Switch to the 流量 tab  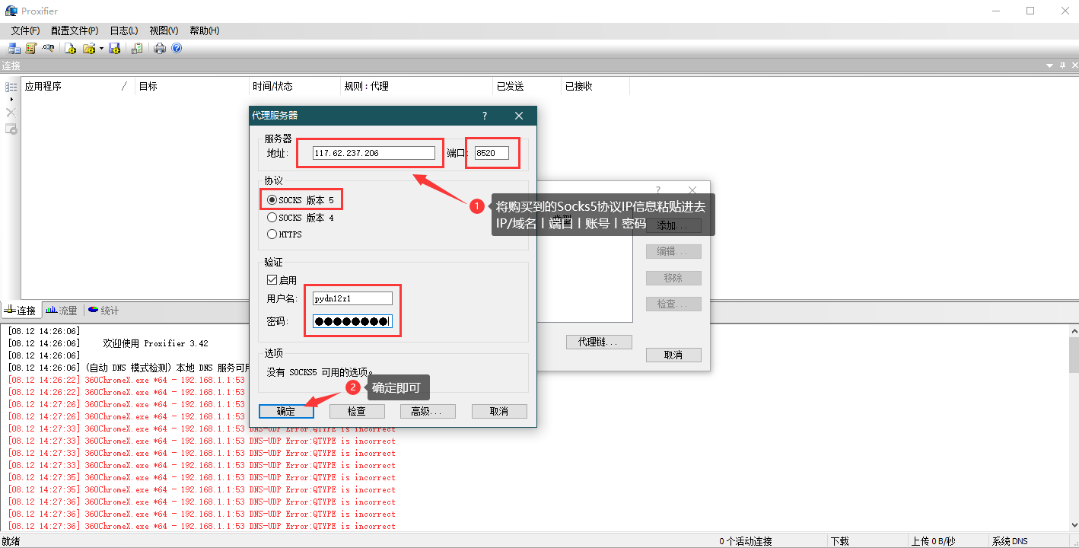(62, 311)
